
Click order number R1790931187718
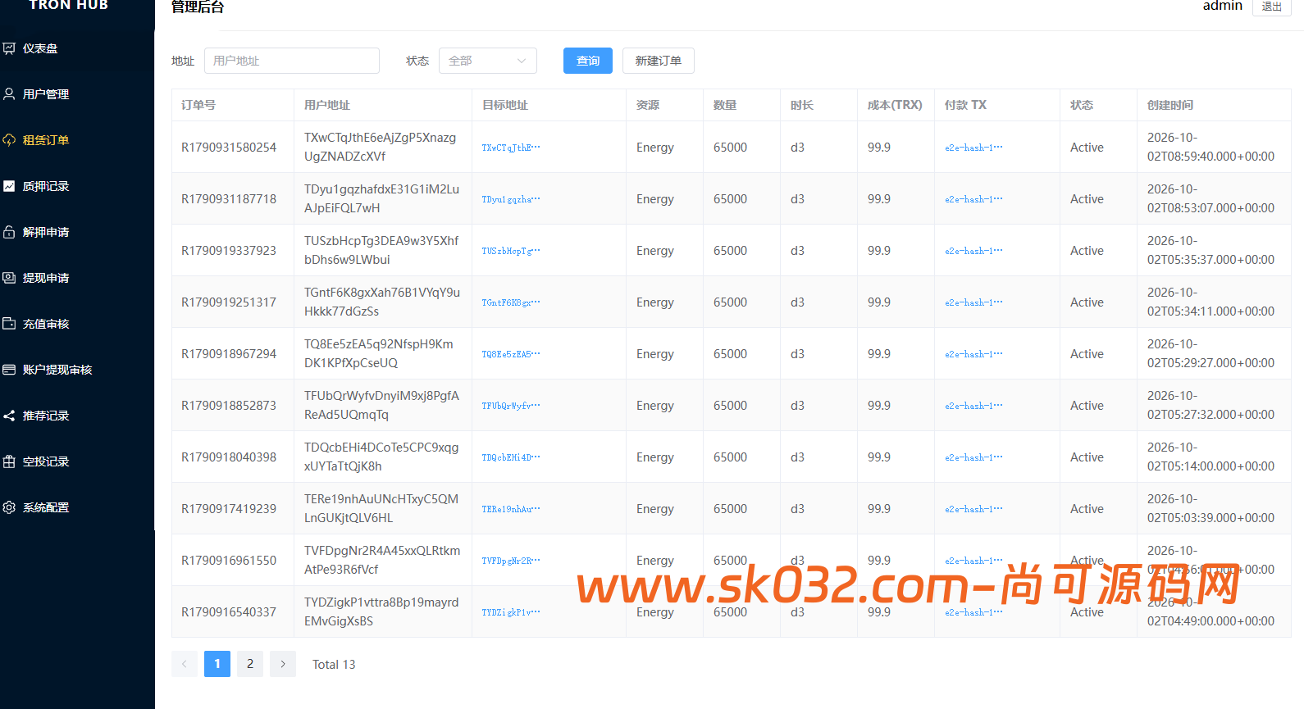tap(229, 199)
